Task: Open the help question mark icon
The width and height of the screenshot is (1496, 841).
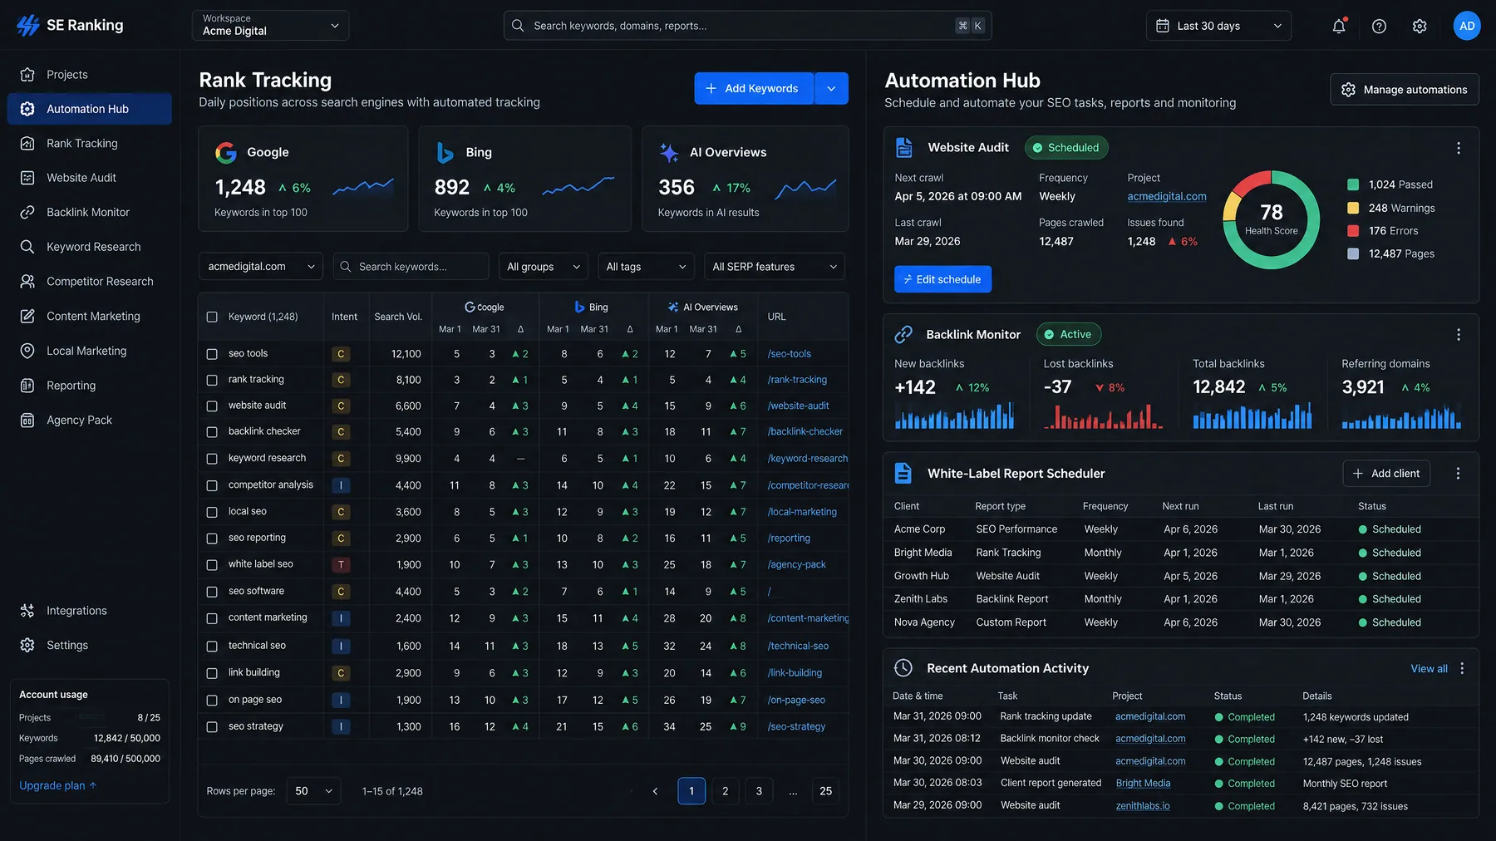Action: 1379,26
